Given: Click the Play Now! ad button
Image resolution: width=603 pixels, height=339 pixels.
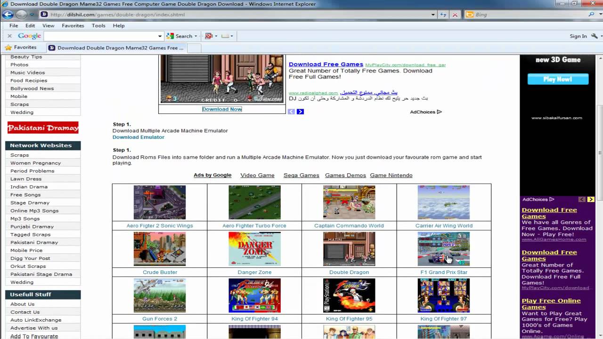Looking at the screenshot, I should [x=558, y=79].
